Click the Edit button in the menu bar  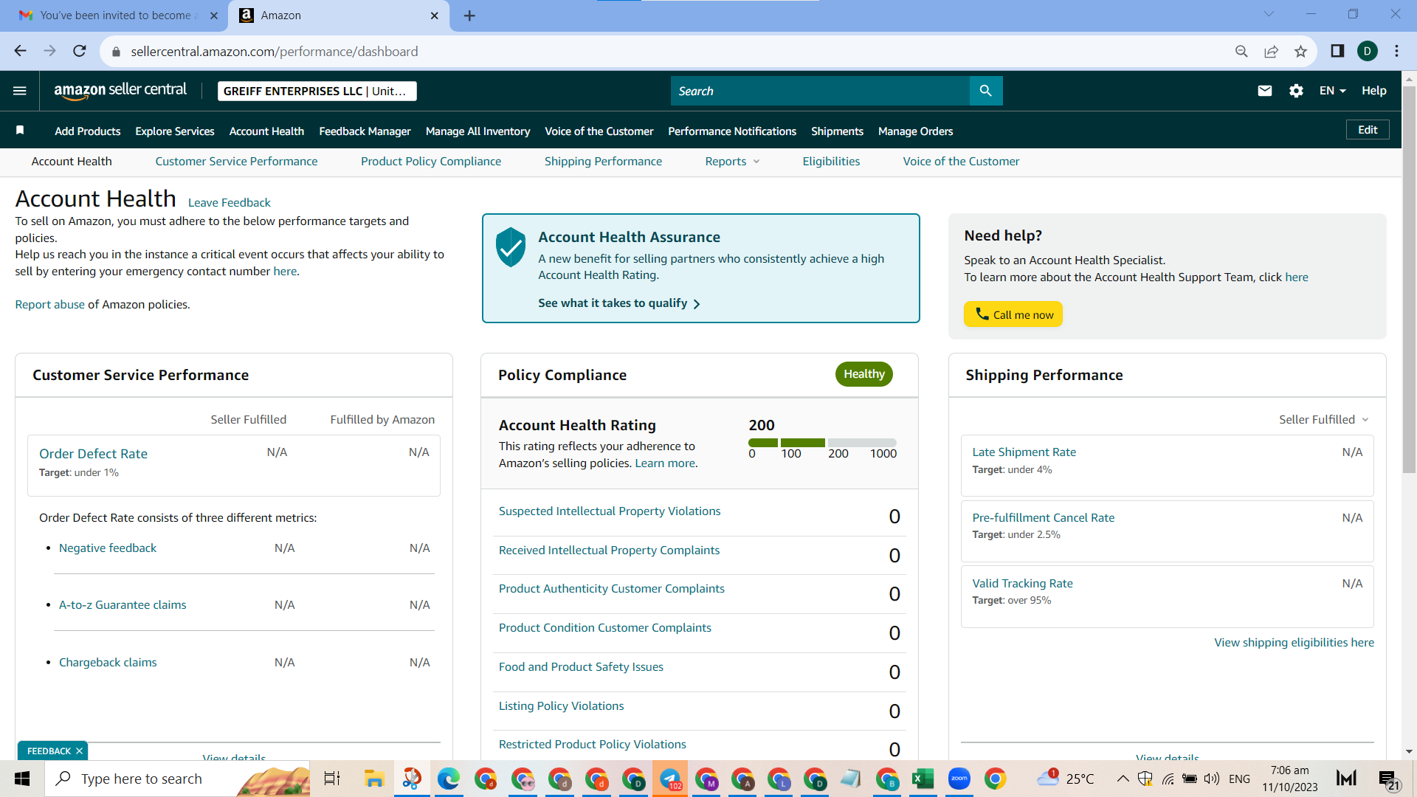point(1368,130)
